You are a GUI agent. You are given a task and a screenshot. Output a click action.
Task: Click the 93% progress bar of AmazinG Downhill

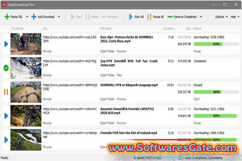(x=216, y=116)
